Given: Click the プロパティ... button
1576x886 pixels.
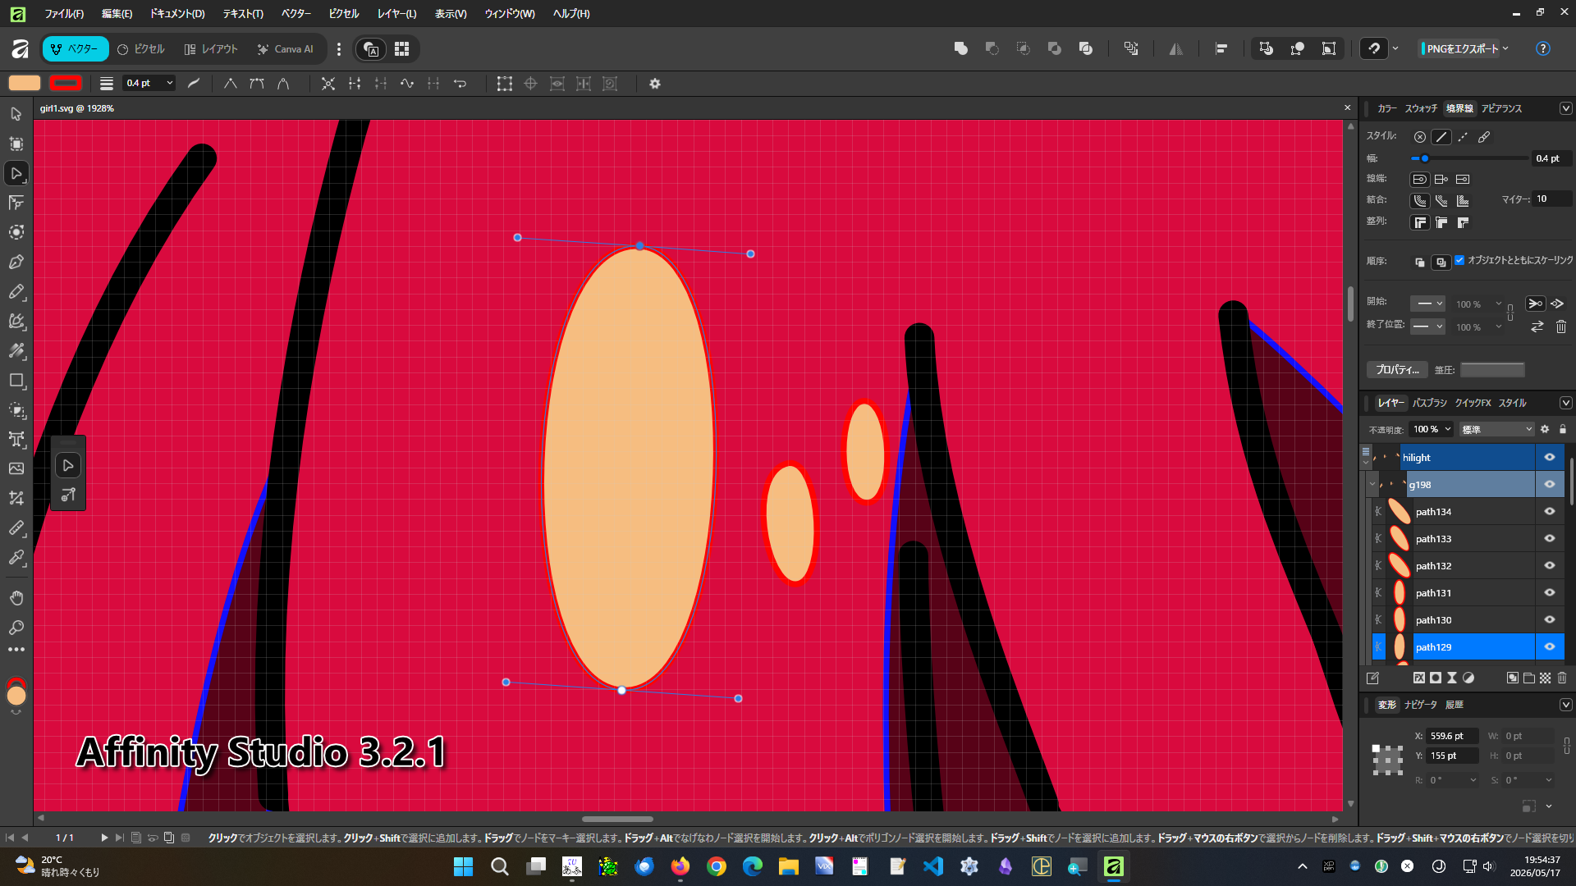Looking at the screenshot, I should click(1397, 370).
